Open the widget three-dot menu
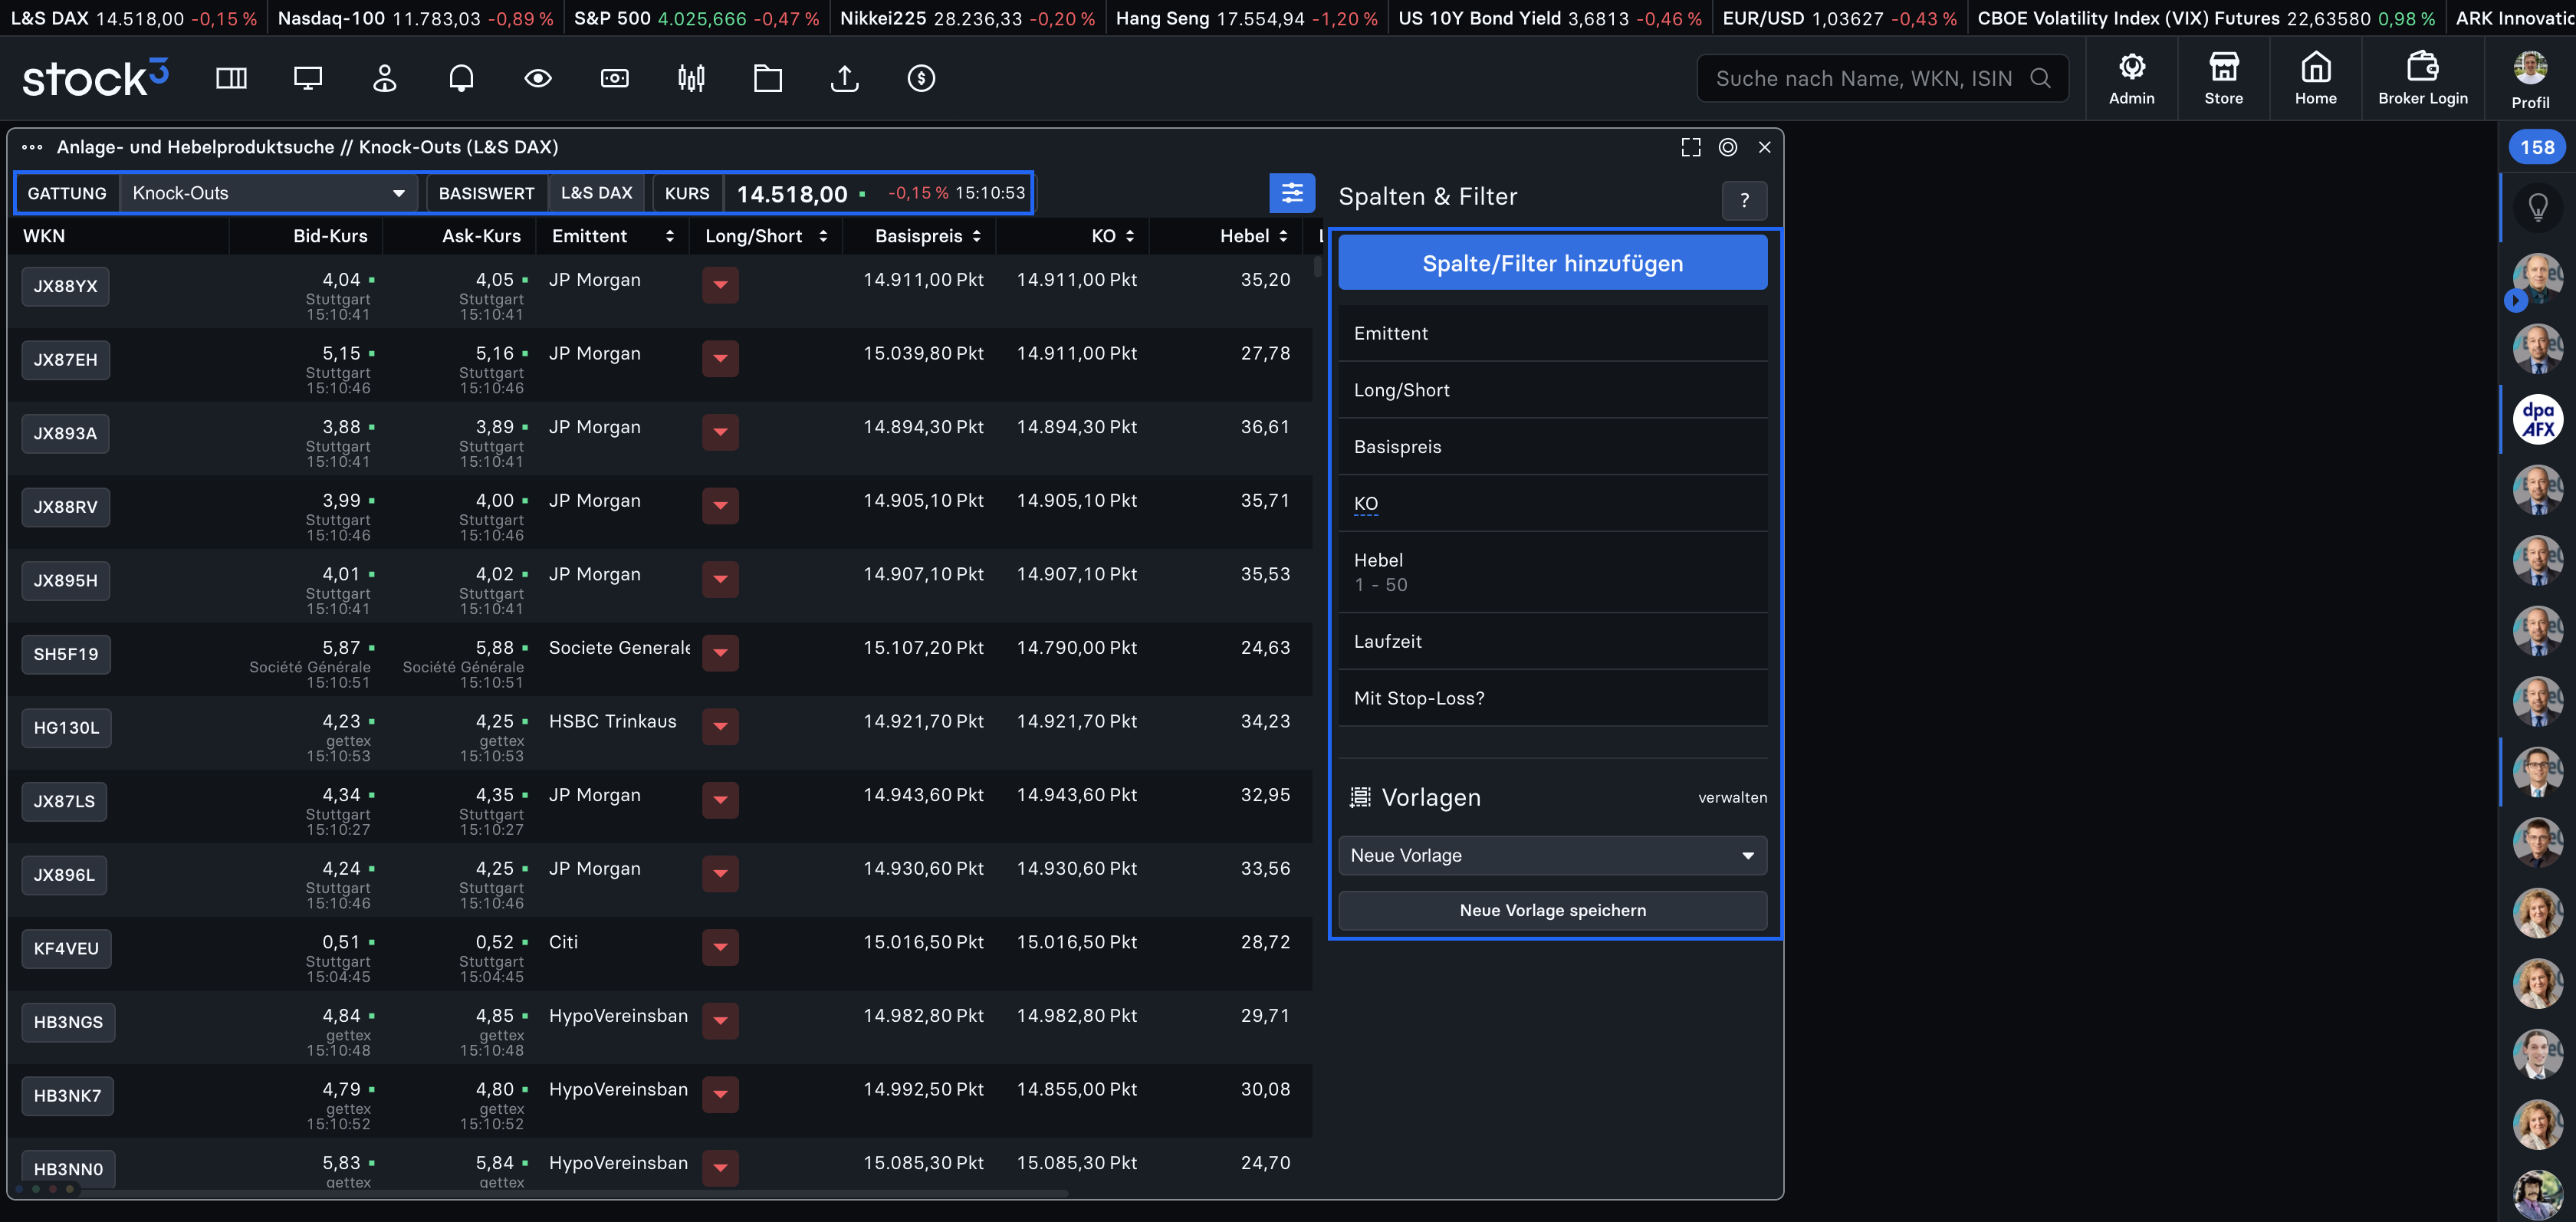 [x=32, y=147]
